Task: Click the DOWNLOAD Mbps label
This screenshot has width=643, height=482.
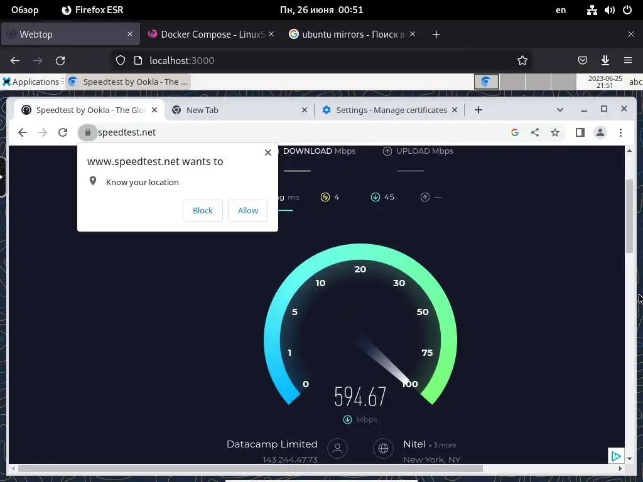Action: 319,151
